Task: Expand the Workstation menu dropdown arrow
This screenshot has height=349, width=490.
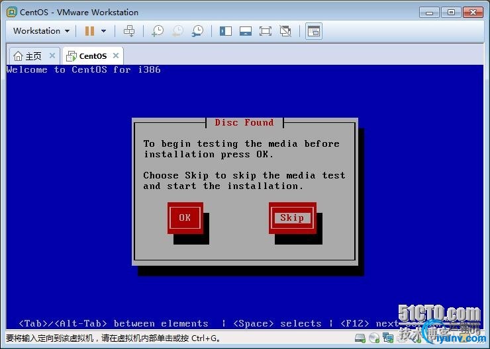Action: point(67,31)
